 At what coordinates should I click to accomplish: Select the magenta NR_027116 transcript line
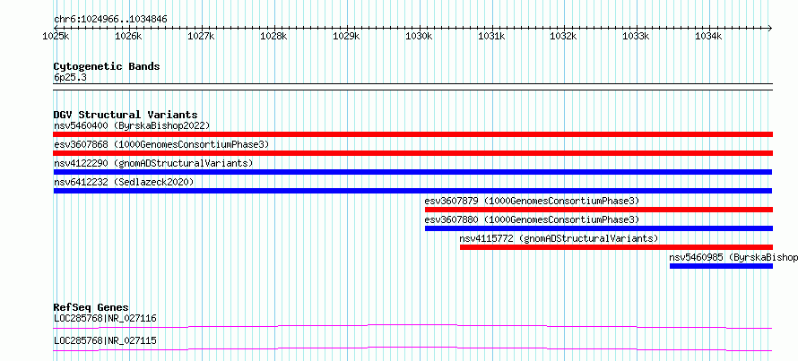[x=412, y=326]
